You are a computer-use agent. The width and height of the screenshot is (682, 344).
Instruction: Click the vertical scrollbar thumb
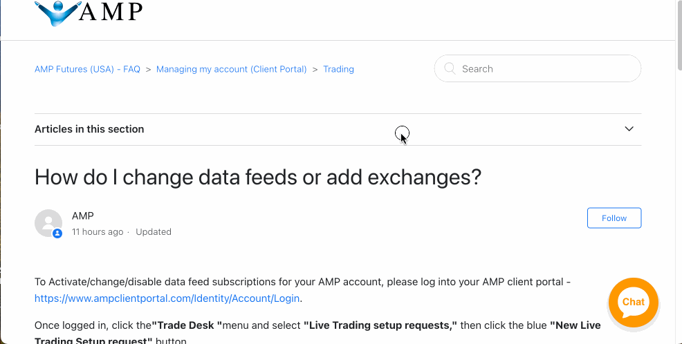click(x=679, y=35)
